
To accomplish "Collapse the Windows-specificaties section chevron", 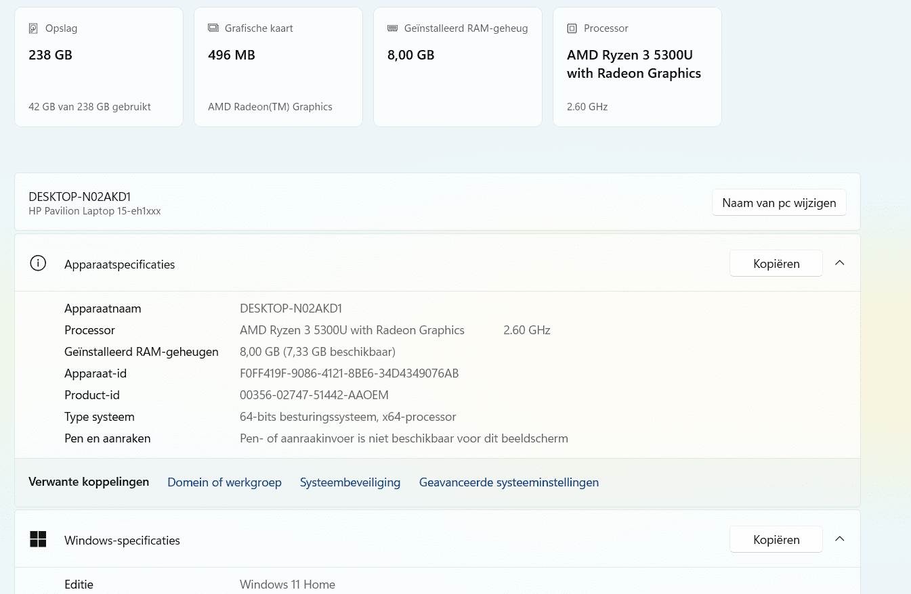I will pyautogui.click(x=839, y=539).
